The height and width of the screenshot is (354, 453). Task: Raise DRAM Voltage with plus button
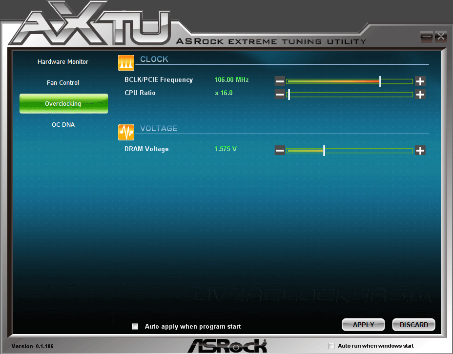coord(420,150)
